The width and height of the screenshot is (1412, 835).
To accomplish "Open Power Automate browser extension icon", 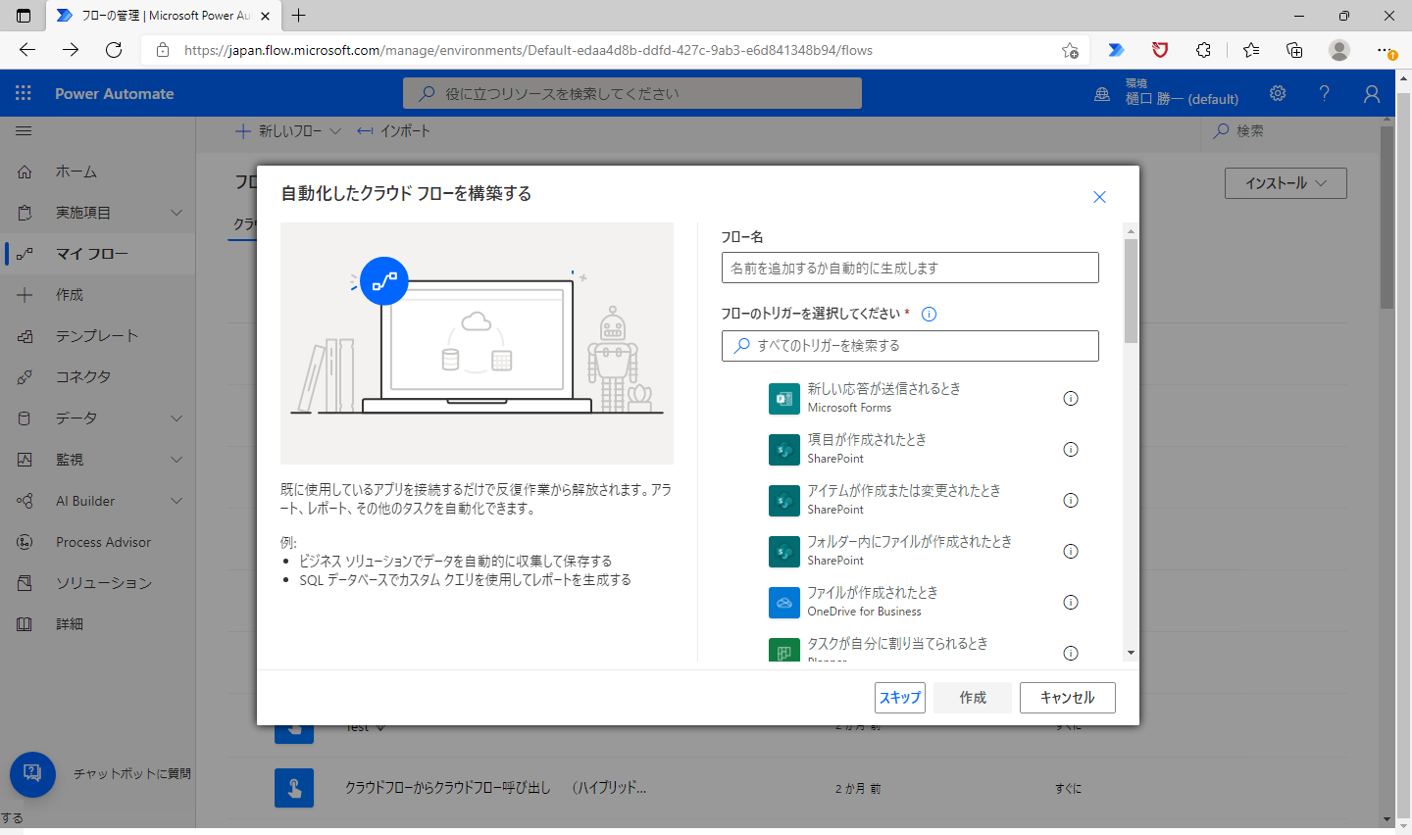I will click(1116, 50).
